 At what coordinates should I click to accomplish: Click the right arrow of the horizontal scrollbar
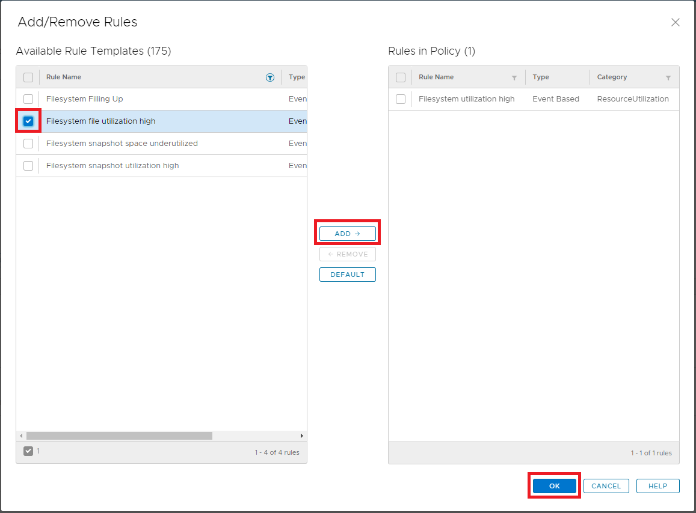302,436
